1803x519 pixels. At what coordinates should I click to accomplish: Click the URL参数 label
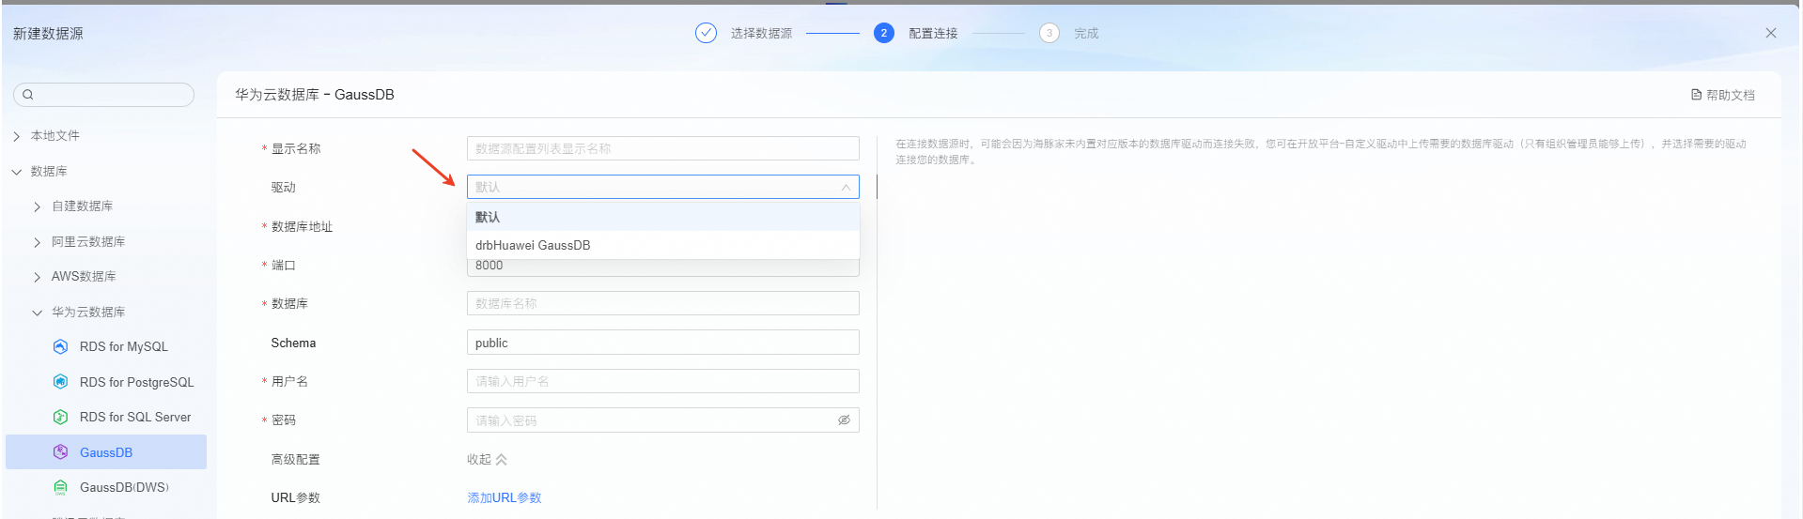(295, 497)
